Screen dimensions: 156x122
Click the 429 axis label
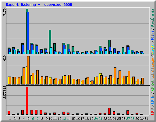tap(5, 58)
